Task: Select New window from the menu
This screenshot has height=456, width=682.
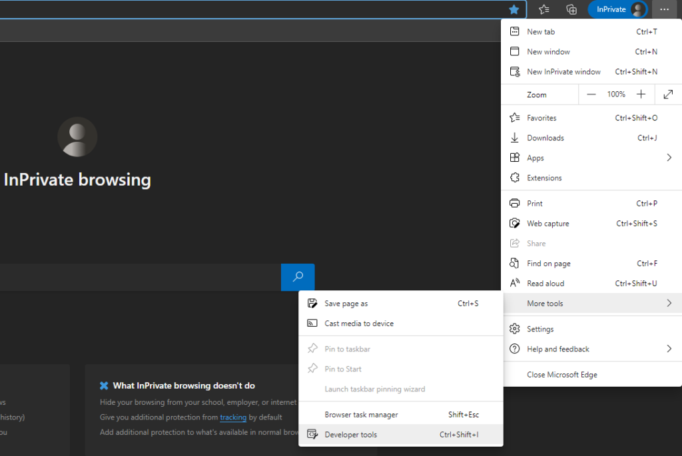Action: tap(592, 51)
